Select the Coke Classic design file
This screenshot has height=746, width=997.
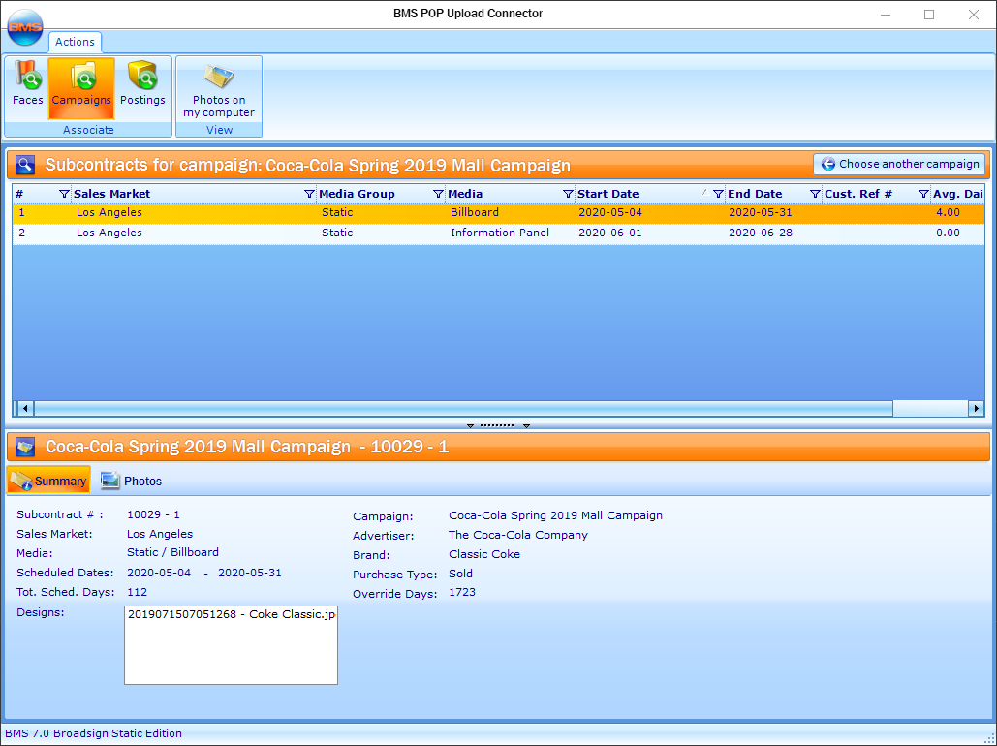point(232,615)
